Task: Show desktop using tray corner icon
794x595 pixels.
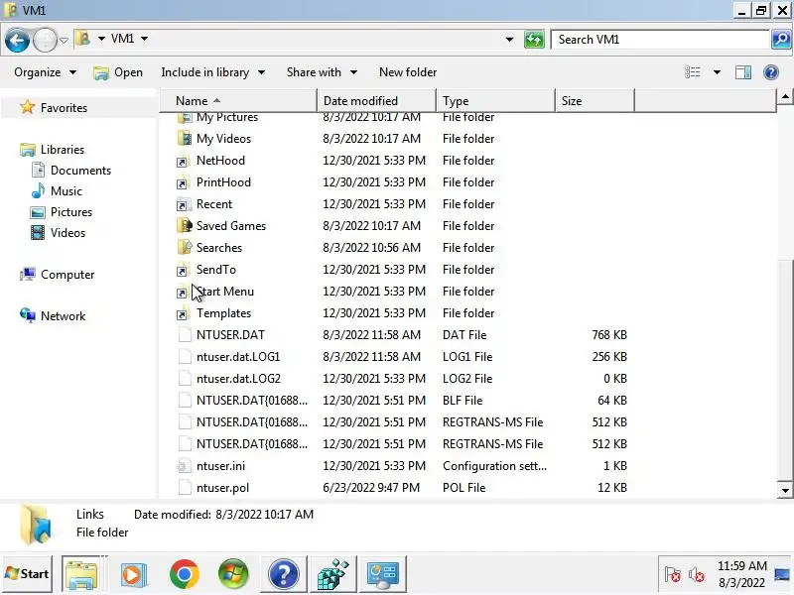Action: tap(783, 575)
